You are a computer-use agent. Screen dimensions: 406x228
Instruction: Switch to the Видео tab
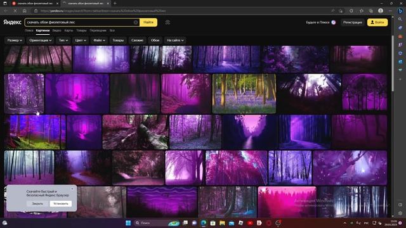coord(56,30)
